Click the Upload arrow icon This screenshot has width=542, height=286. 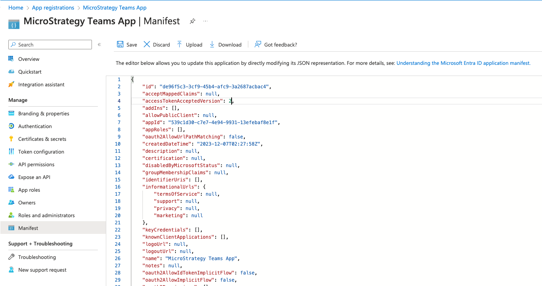coord(179,45)
